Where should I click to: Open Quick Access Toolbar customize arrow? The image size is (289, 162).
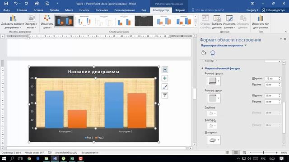(57, 4)
